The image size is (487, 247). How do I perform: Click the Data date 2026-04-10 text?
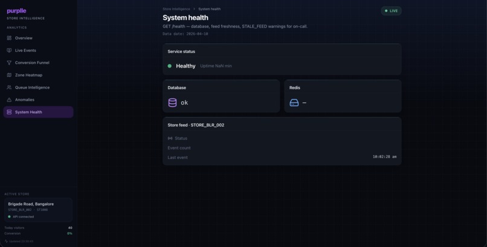pyautogui.click(x=185, y=34)
